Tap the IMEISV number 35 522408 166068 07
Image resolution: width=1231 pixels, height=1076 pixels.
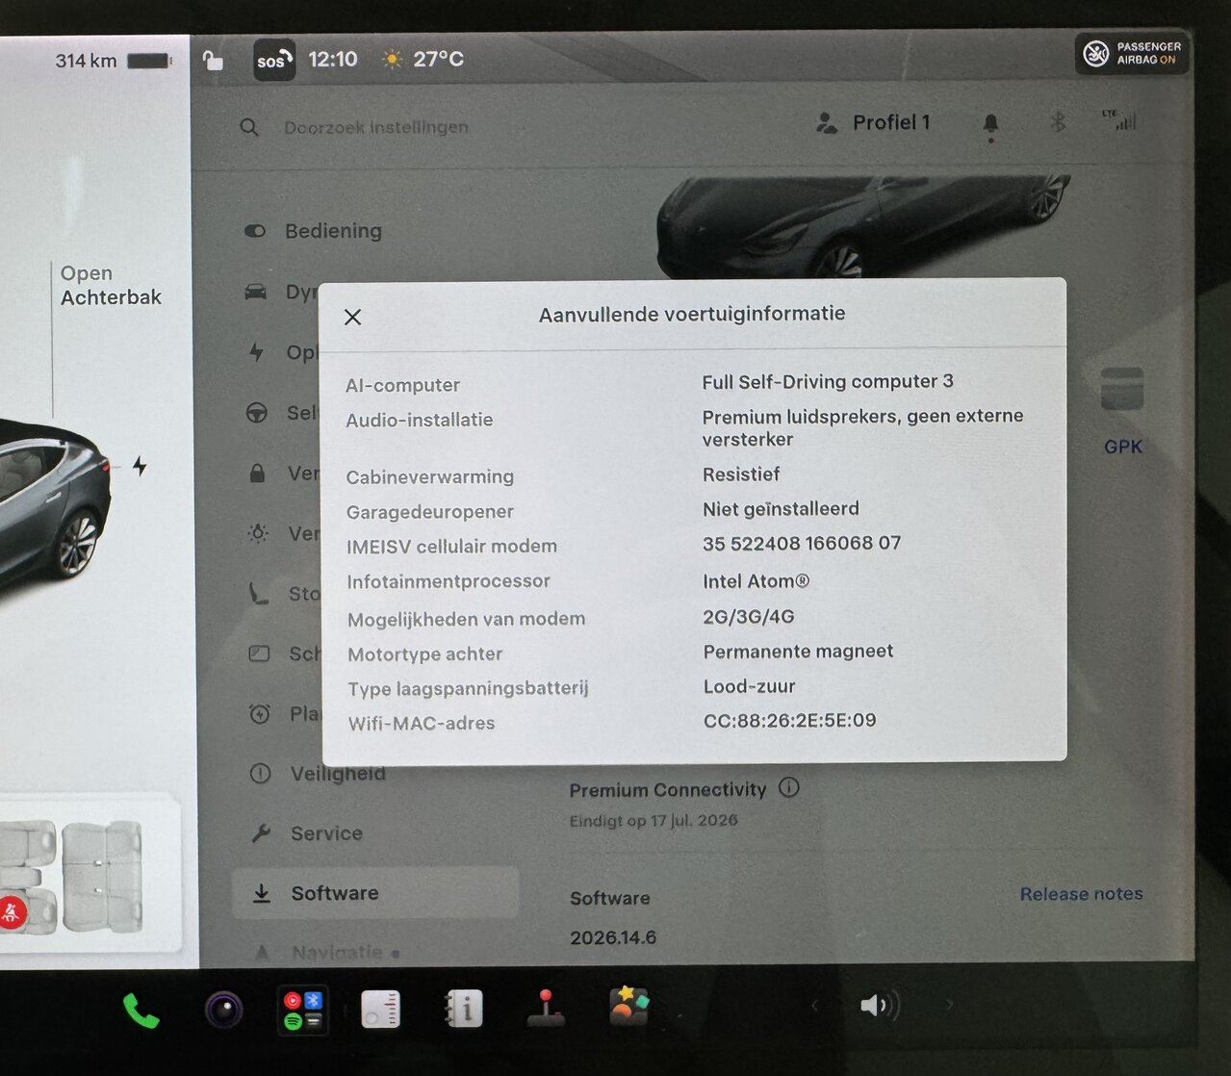(x=802, y=544)
